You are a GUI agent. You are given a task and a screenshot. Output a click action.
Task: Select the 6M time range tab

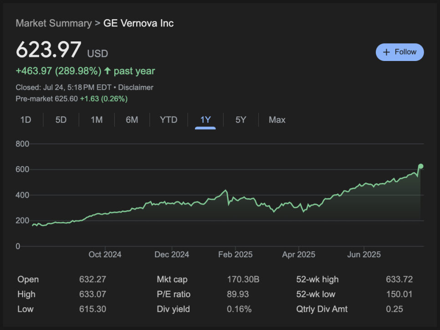coord(132,120)
